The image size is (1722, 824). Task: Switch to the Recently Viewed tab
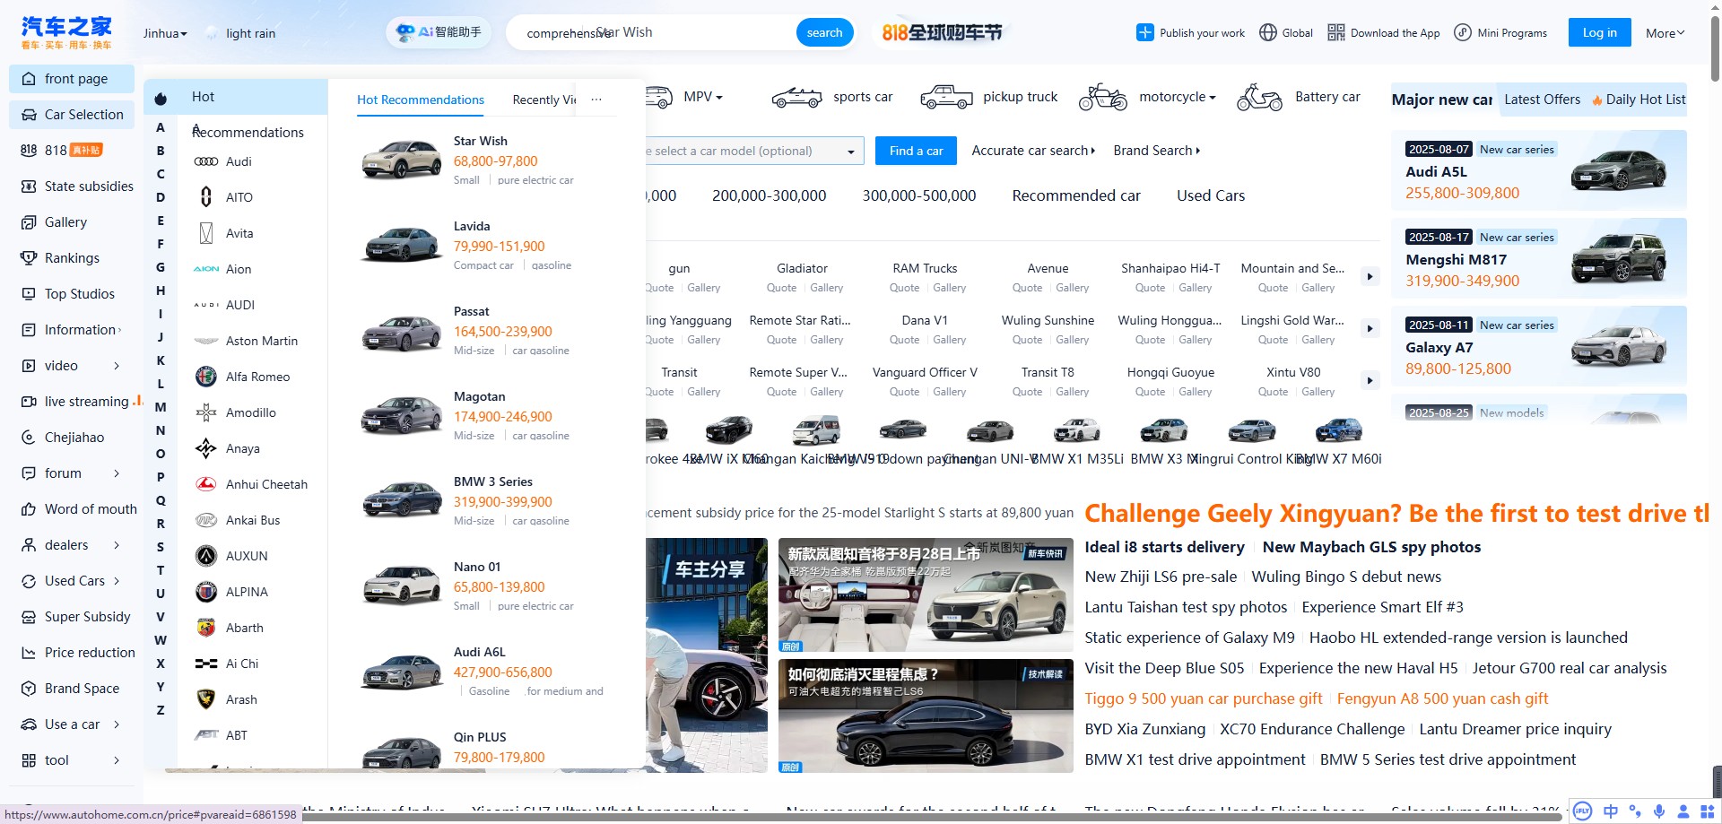[x=544, y=100]
